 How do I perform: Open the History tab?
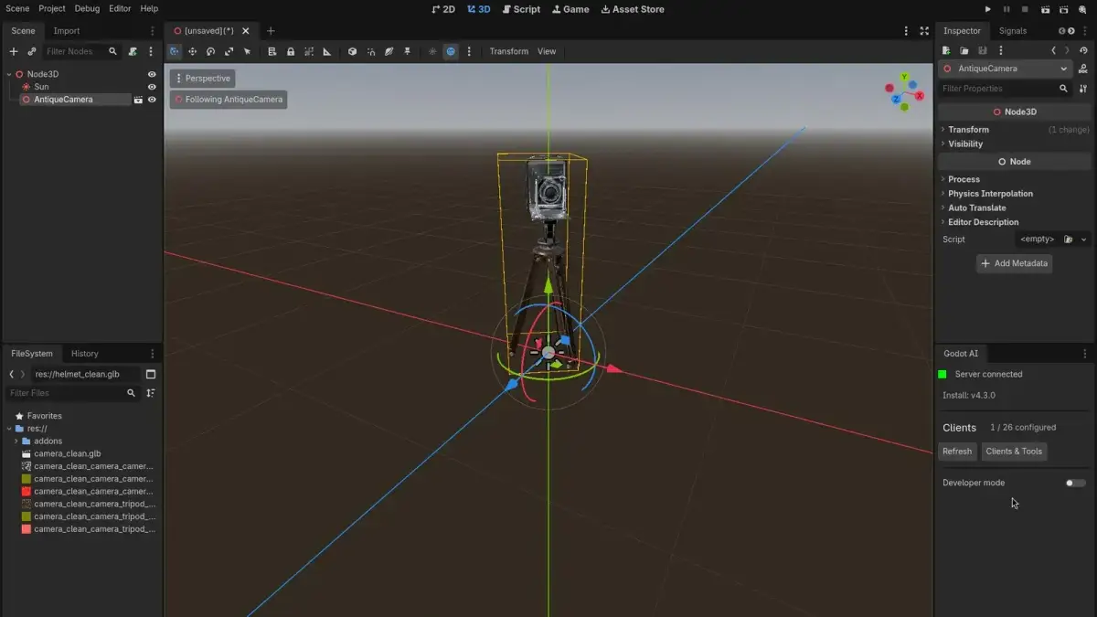85,354
